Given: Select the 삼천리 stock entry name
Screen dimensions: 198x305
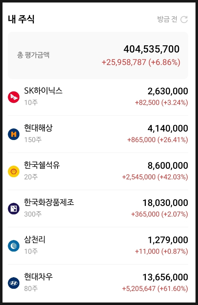Looking at the screenshot, I should click(35, 239).
